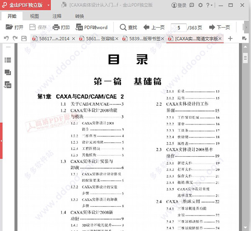This screenshot has height=231, width=251.
Task: Click the sidebar collapse handle at top
Action: tap(8, 47)
